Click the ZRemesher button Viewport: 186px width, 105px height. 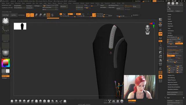tap(64, 6)
